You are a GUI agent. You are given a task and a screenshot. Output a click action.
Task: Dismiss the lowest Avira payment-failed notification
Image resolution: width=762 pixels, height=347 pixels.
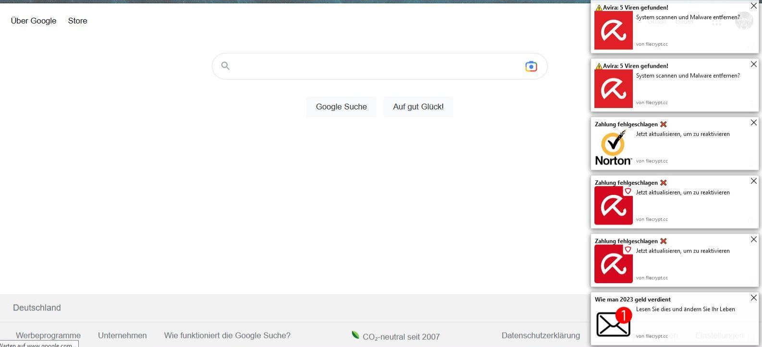[754, 239]
